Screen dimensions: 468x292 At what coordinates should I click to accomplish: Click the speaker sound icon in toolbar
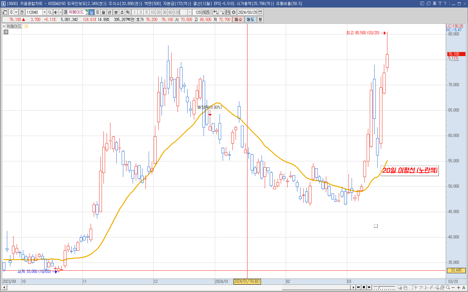(x=56, y=12)
